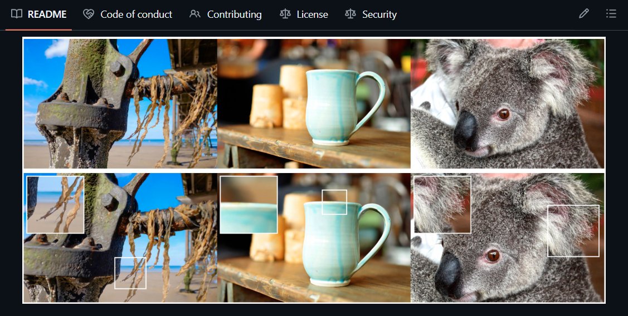Open the README tab

pos(39,14)
